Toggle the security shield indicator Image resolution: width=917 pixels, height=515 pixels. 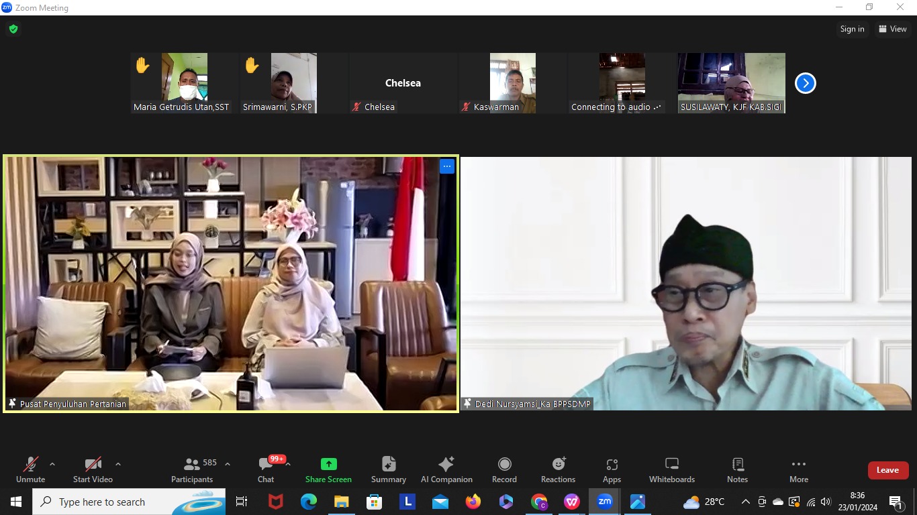coord(13,29)
